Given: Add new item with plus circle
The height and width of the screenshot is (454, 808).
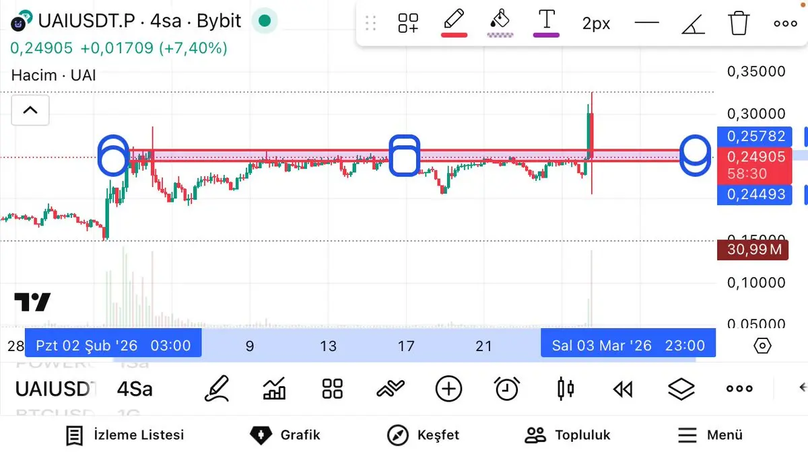Looking at the screenshot, I should 448,388.
